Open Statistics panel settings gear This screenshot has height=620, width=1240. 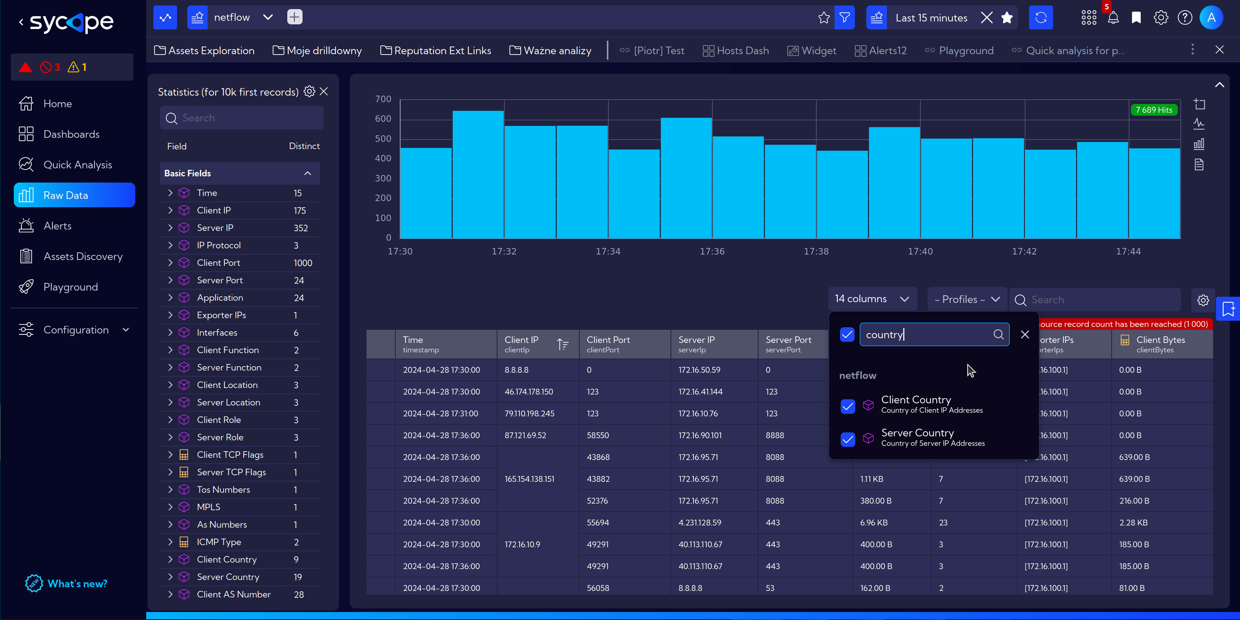pos(309,92)
